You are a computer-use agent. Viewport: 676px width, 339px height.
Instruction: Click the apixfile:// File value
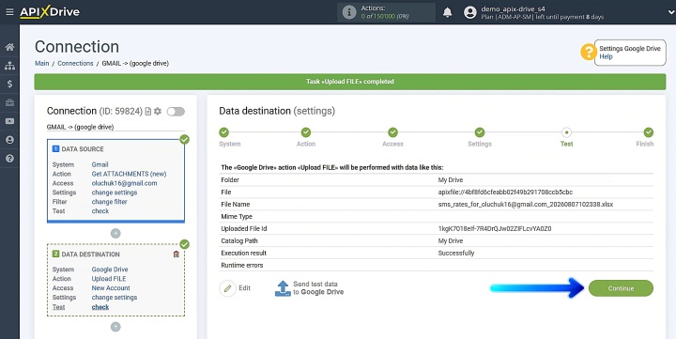click(505, 192)
